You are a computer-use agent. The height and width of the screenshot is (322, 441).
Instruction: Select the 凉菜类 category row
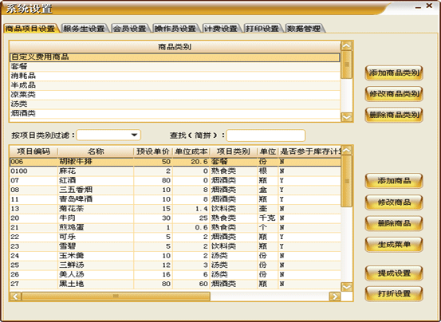[x=175, y=95]
